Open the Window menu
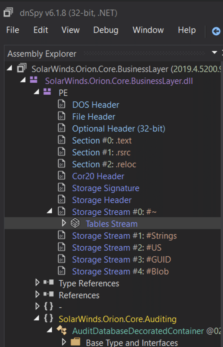The image size is (223, 347). (148, 30)
